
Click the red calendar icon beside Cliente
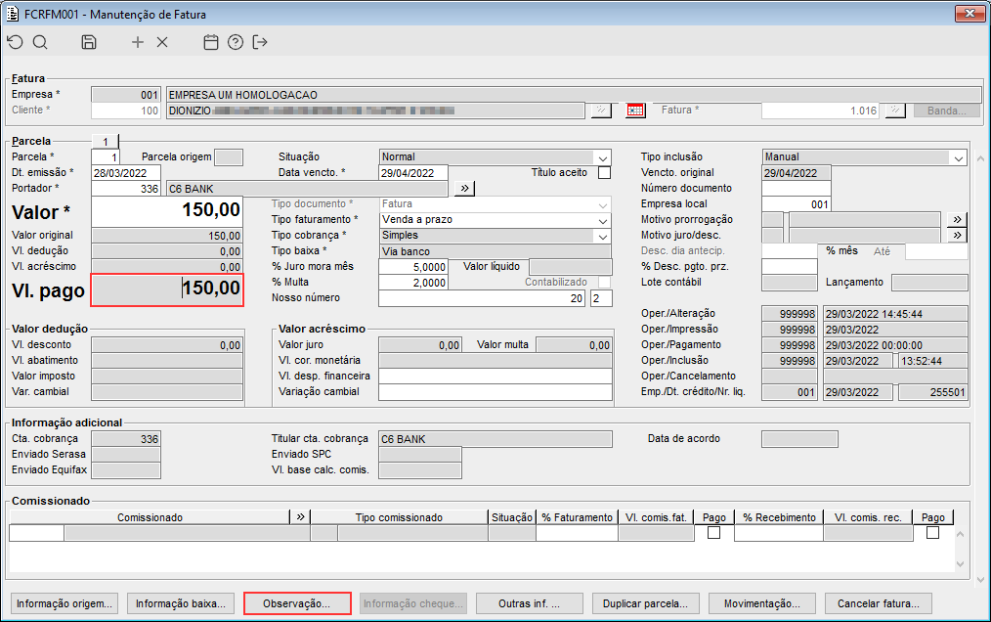pos(635,111)
